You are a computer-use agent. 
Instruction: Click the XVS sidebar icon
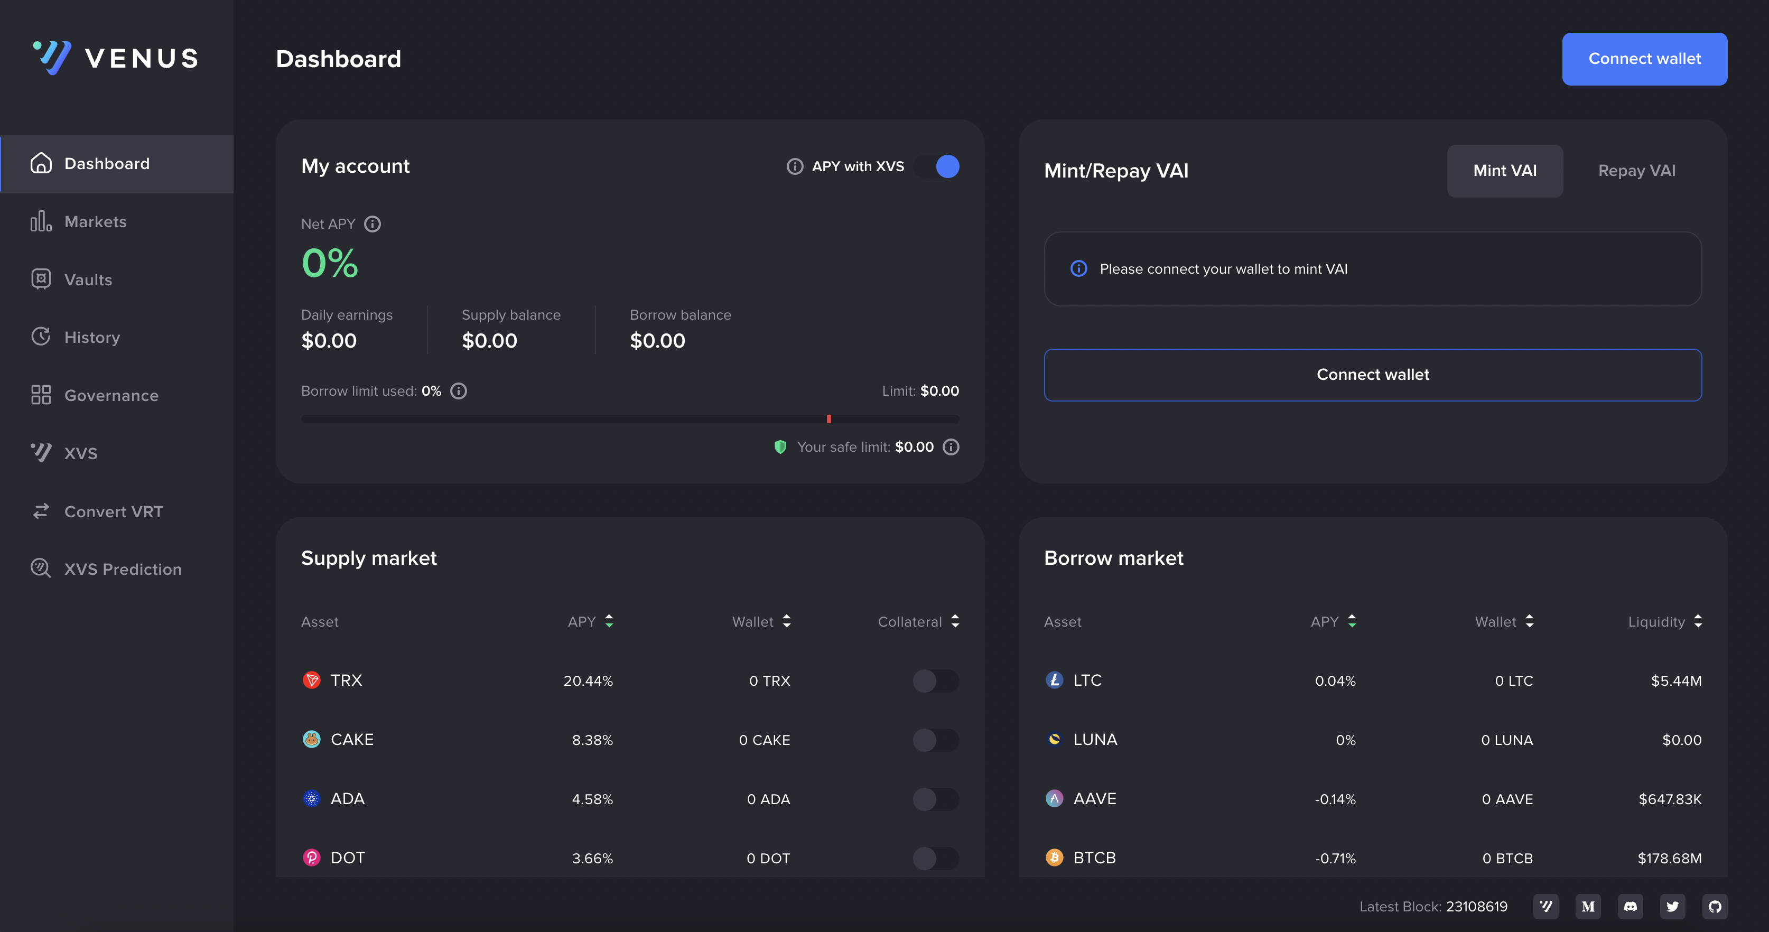coord(41,453)
